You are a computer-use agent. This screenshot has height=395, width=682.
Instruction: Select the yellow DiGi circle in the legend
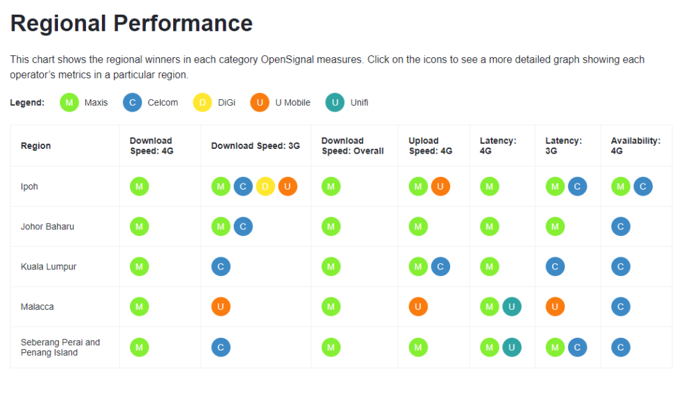(202, 102)
